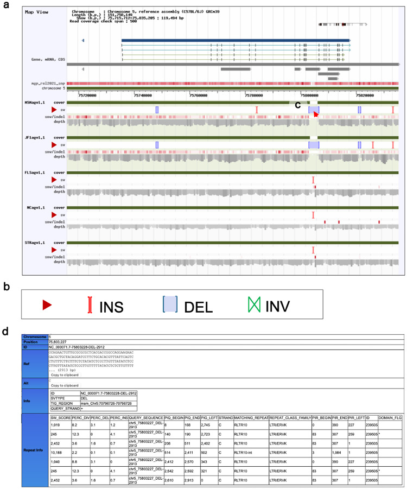Click the red triangle beside FLSagv1.1 sv
The height and width of the screenshot is (489, 407).
[x=54, y=180]
